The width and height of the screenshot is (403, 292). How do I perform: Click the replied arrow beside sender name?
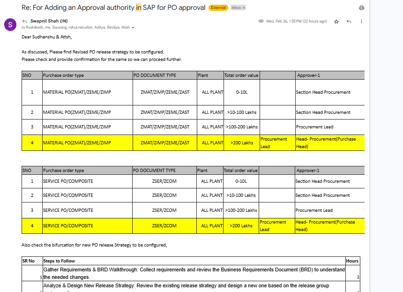pyautogui.click(x=24, y=21)
